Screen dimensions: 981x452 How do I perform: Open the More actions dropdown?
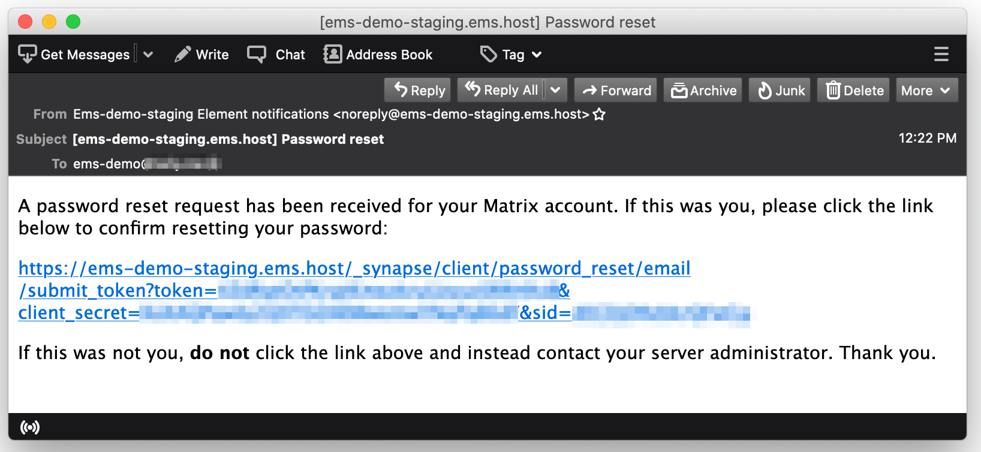(x=927, y=91)
